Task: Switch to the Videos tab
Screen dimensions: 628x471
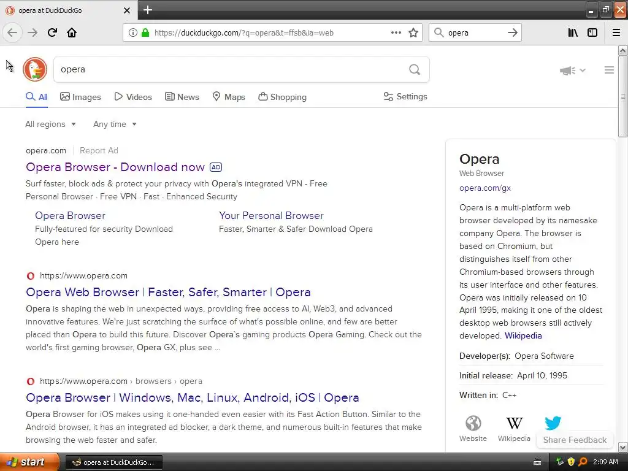Action: (133, 97)
